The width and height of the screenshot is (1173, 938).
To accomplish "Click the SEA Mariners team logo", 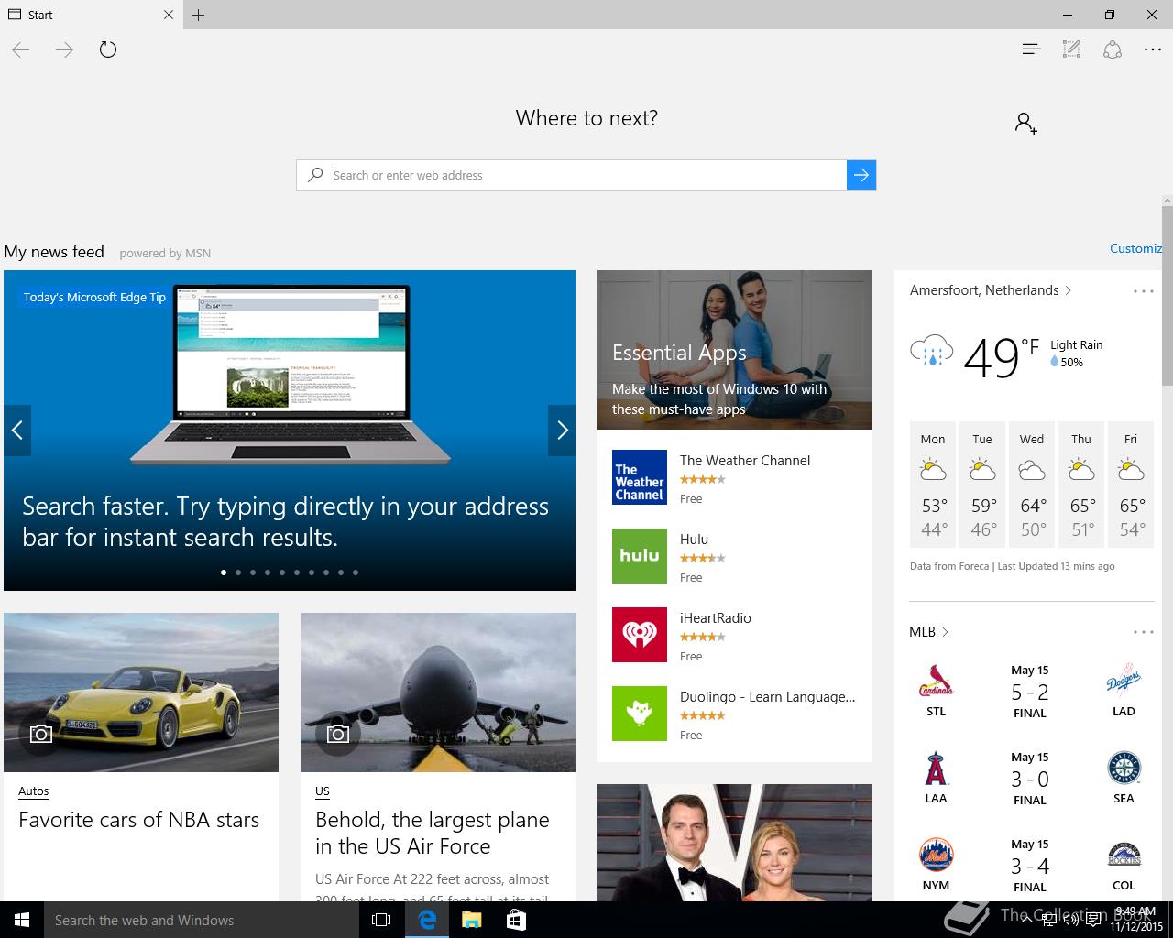I will 1124,768.
